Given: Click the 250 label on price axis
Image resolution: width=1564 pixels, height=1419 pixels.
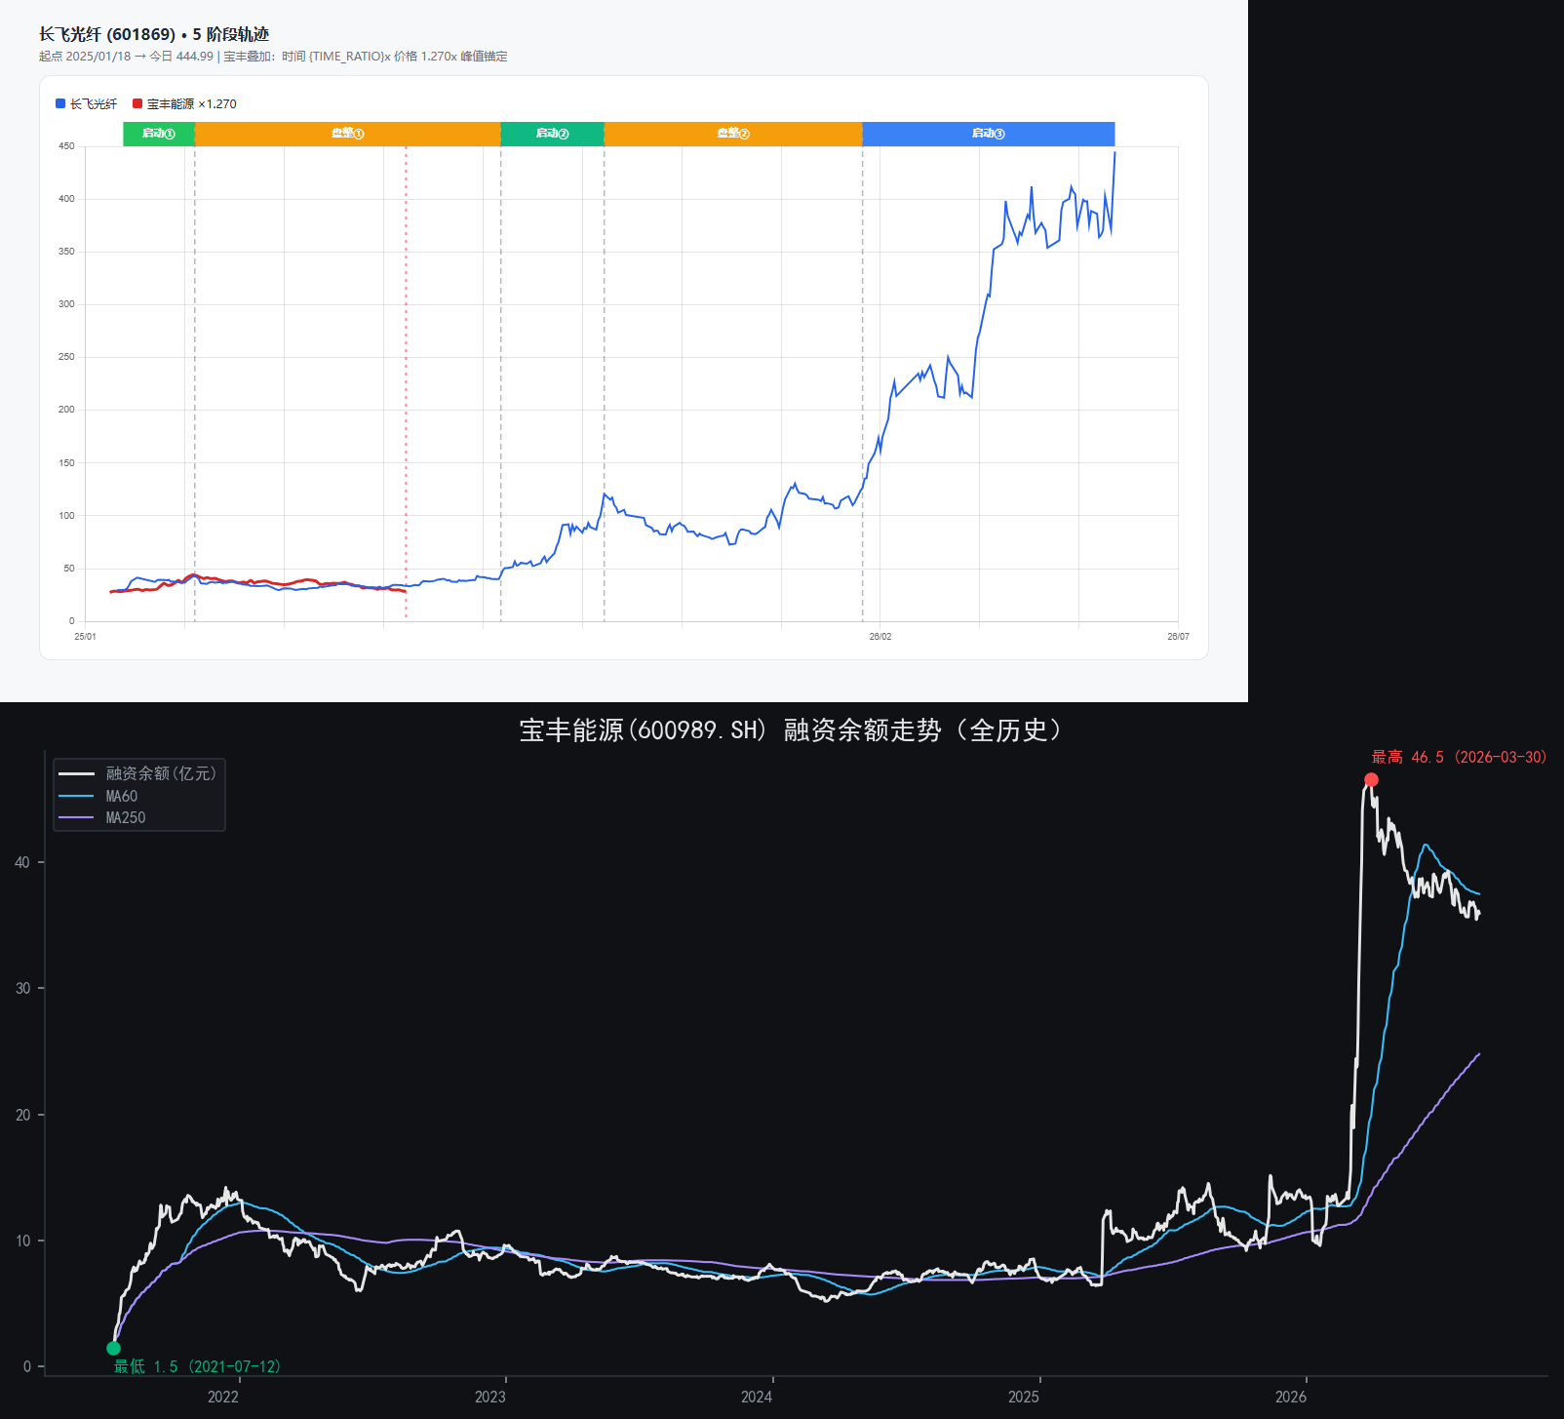Looking at the screenshot, I should point(66,357).
